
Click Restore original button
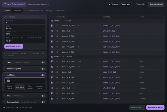(156, 4)
